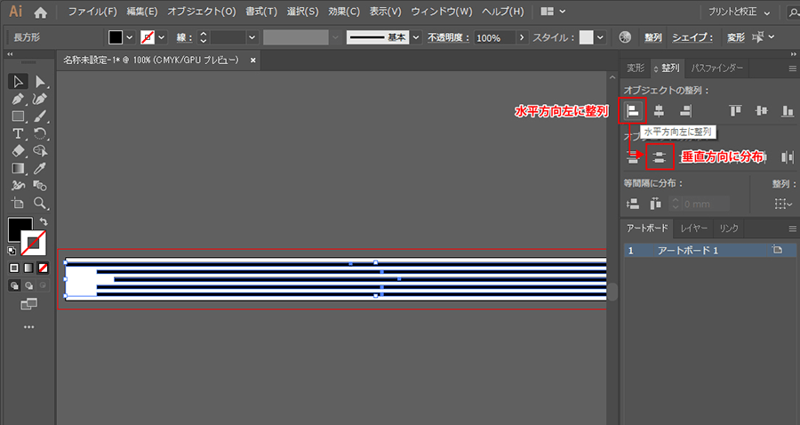Reset to default fill and stroke

click(x=12, y=251)
